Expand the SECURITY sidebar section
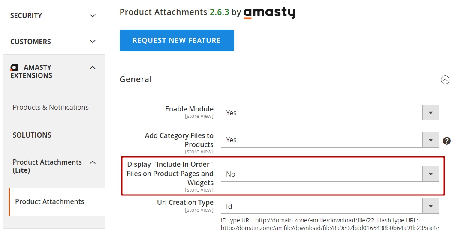458x234 pixels. [x=54, y=16]
